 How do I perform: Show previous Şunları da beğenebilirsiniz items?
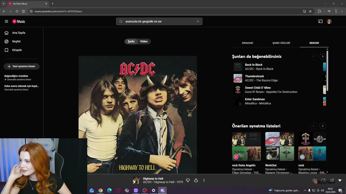[x=313, y=56]
